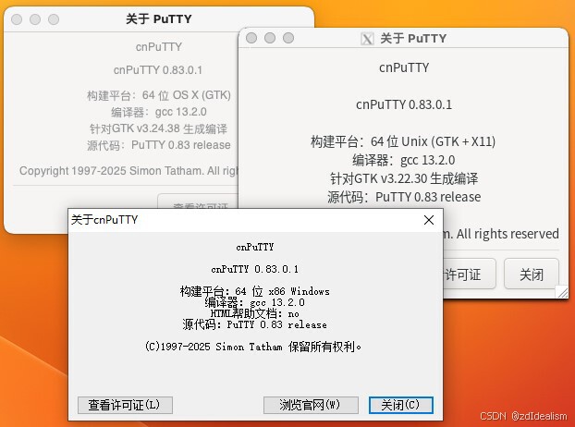The image size is (575, 427).
Task: Click 'cnPuTTY 0.83.0.1' version in OS X window
Action: tap(158, 70)
